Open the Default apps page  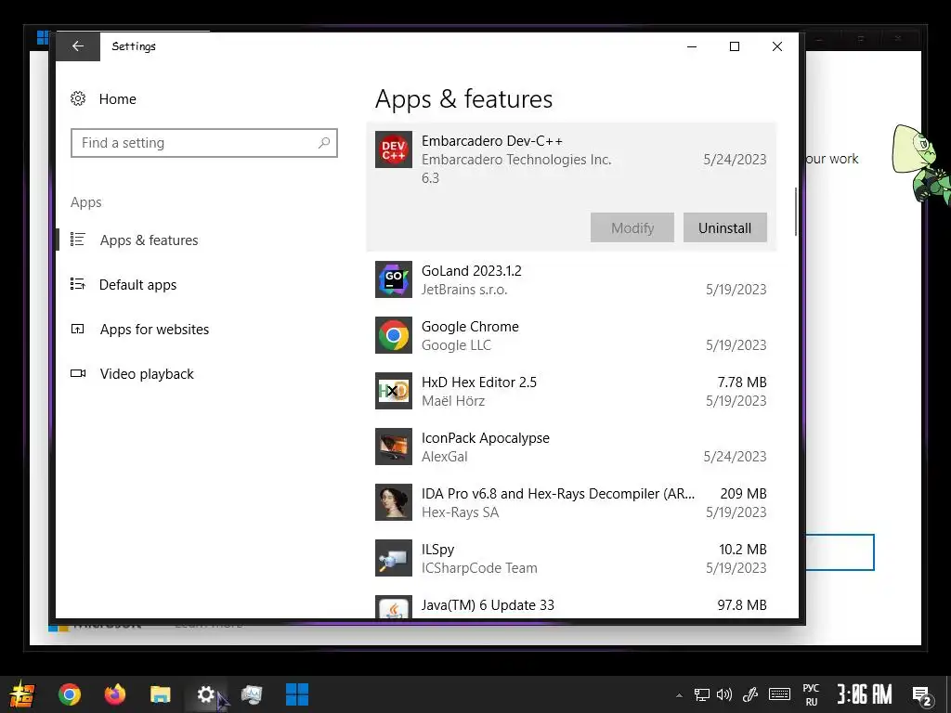coord(137,284)
